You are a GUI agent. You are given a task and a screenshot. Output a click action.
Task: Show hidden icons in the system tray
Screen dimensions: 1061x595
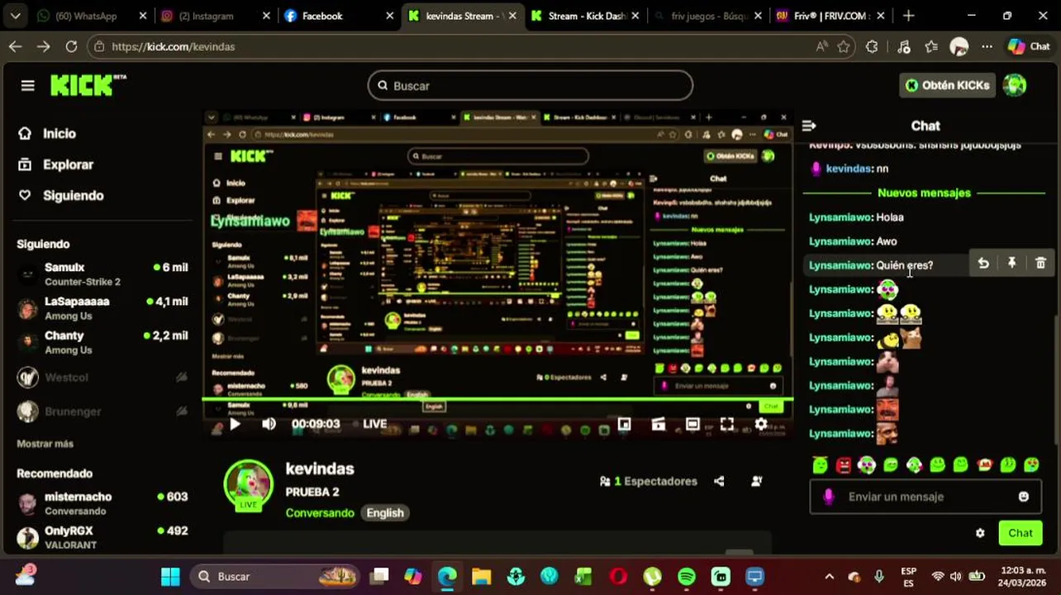pos(830,576)
